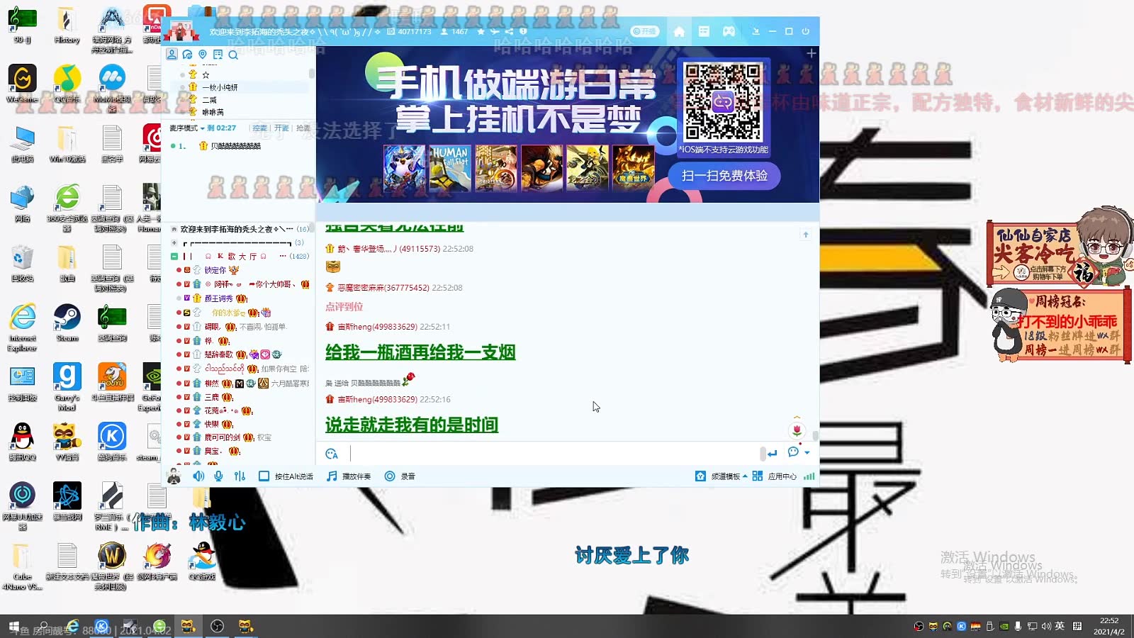1134x638 pixels.
Task: Click chat message 说走就走我有的是时间
Action: (x=412, y=425)
